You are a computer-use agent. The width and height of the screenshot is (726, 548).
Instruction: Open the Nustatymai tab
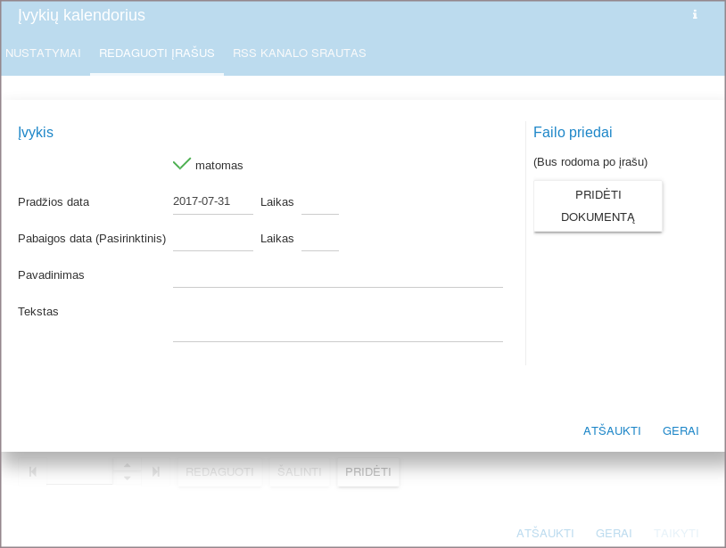pos(43,53)
